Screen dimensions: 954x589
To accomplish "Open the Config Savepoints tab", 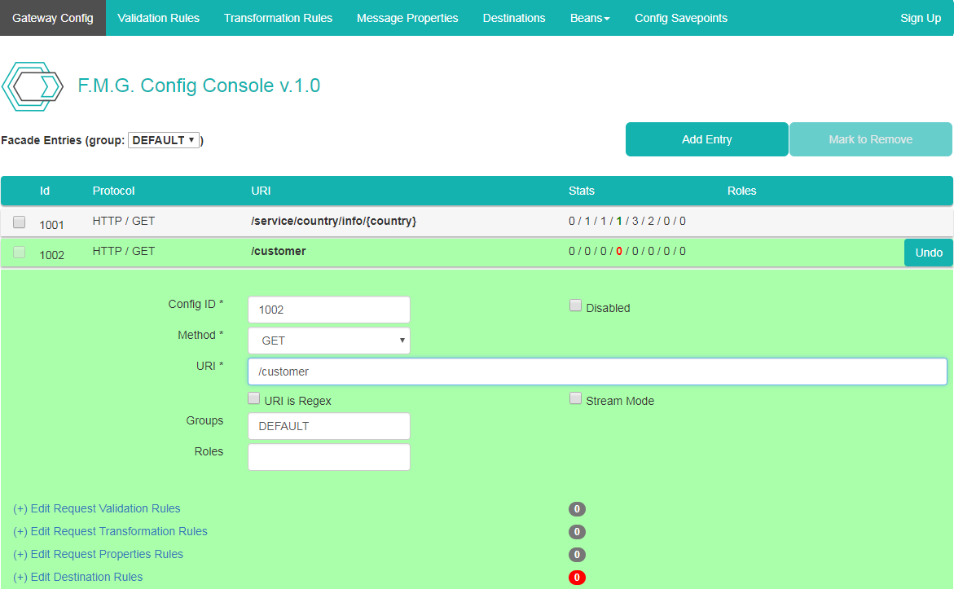I will (x=681, y=18).
